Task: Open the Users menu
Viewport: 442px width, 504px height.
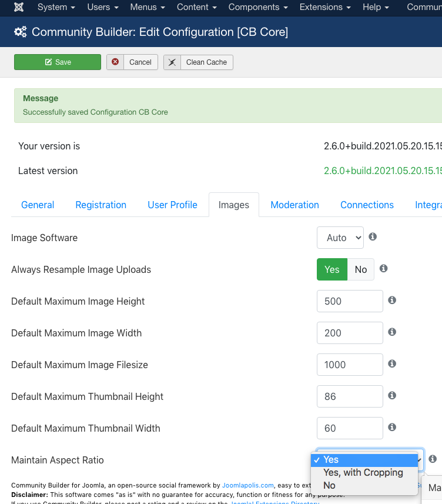Action: click(103, 7)
